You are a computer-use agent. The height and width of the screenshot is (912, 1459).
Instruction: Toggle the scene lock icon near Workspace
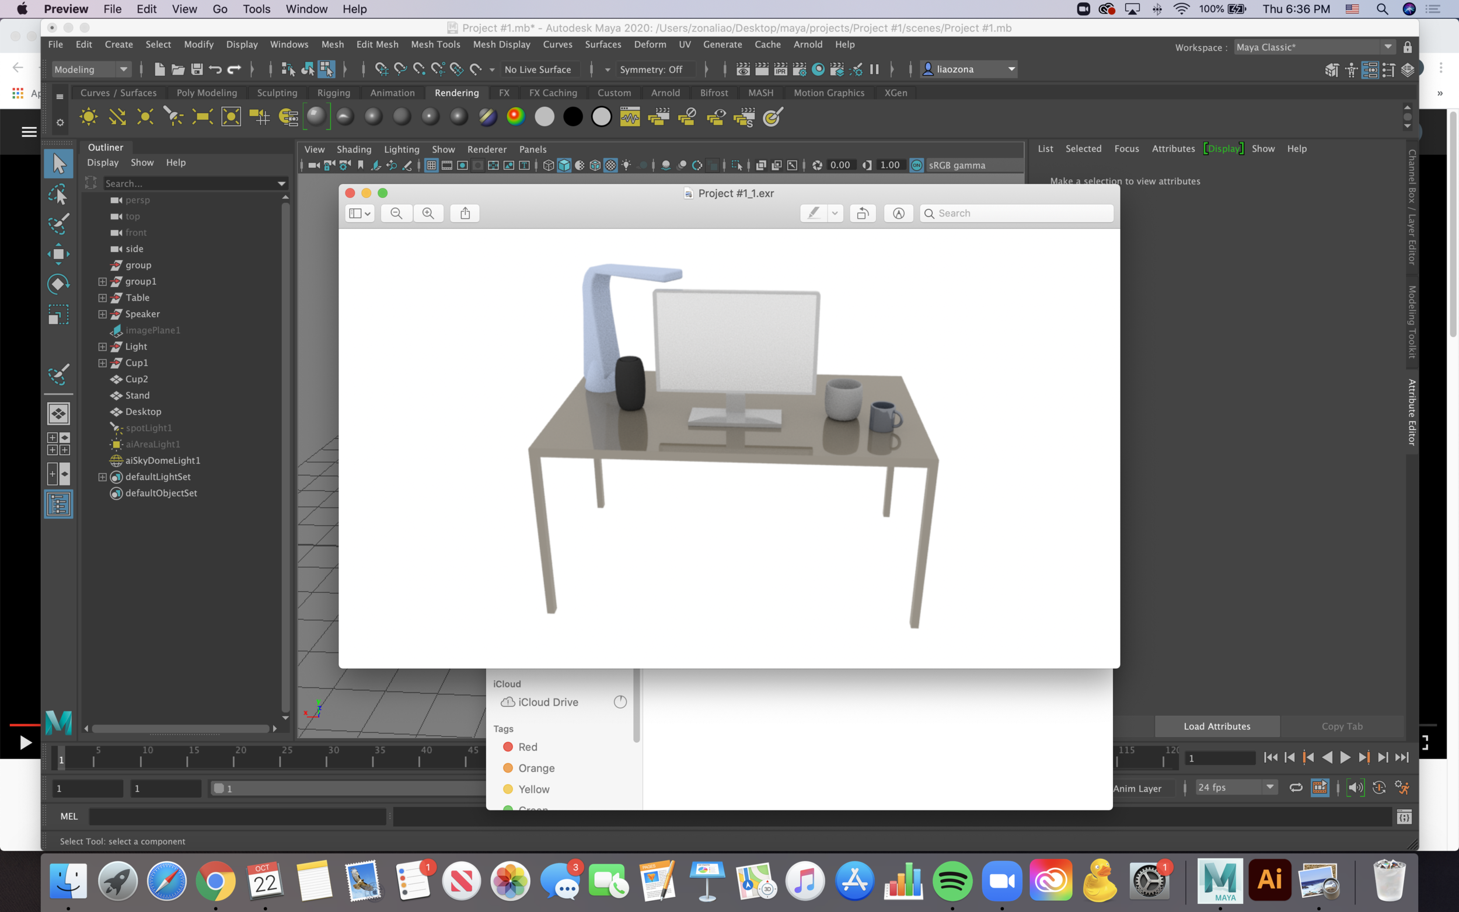[x=1408, y=47]
